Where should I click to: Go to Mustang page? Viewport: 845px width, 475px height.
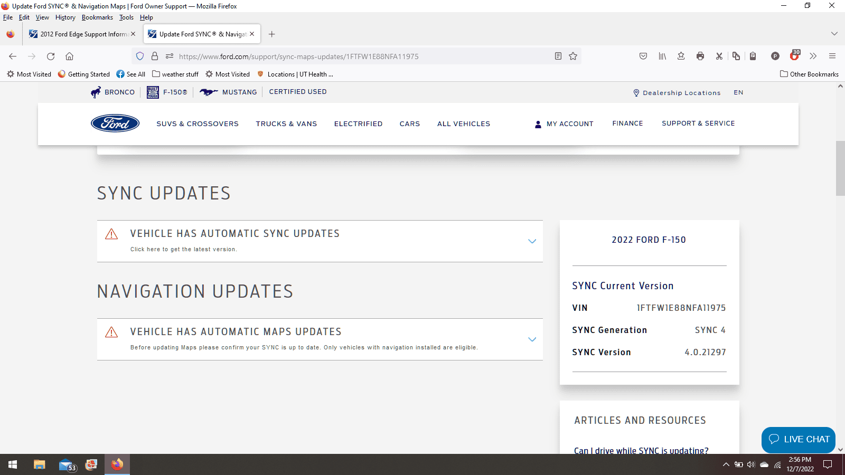pyautogui.click(x=228, y=92)
